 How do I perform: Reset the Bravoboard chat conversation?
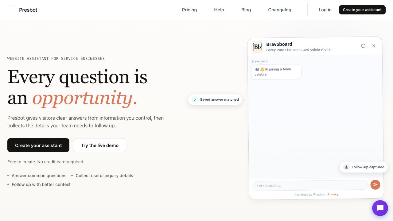363,46
